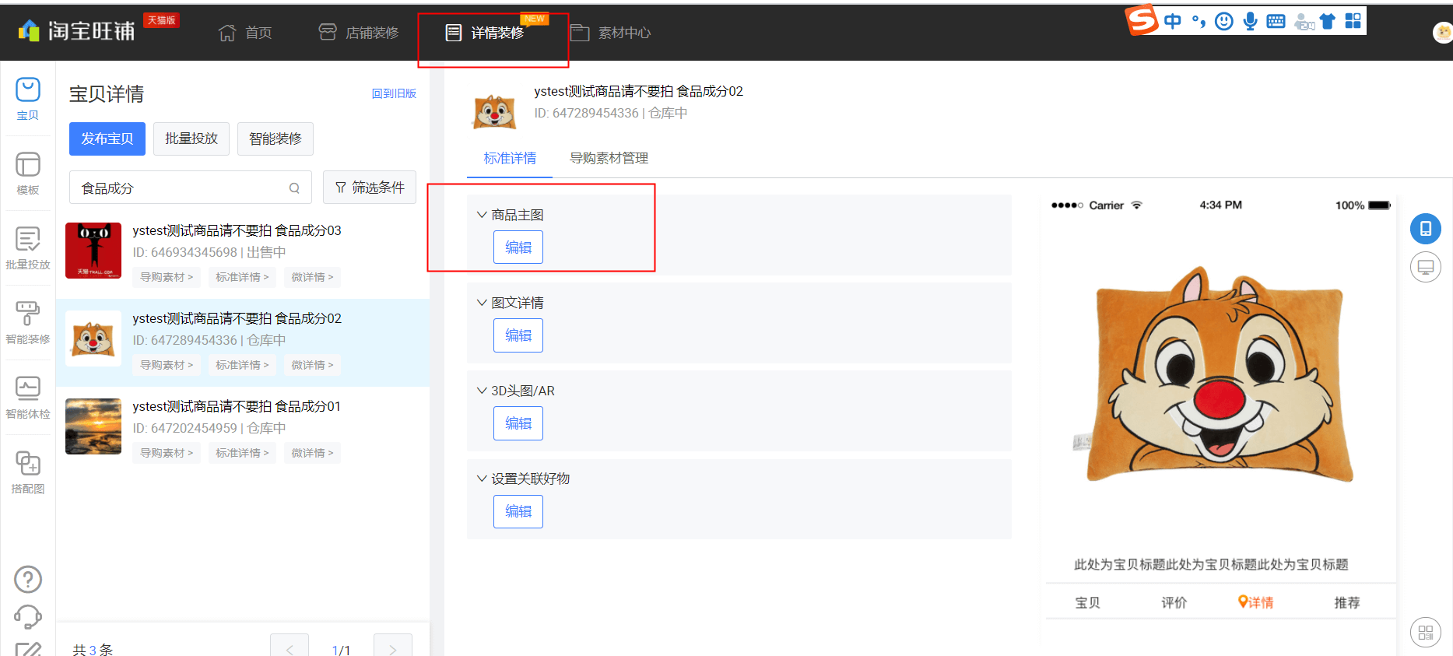Image resolution: width=1453 pixels, height=656 pixels.
Task: Switch to the 标准详情 tab
Action: tap(510, 159)
